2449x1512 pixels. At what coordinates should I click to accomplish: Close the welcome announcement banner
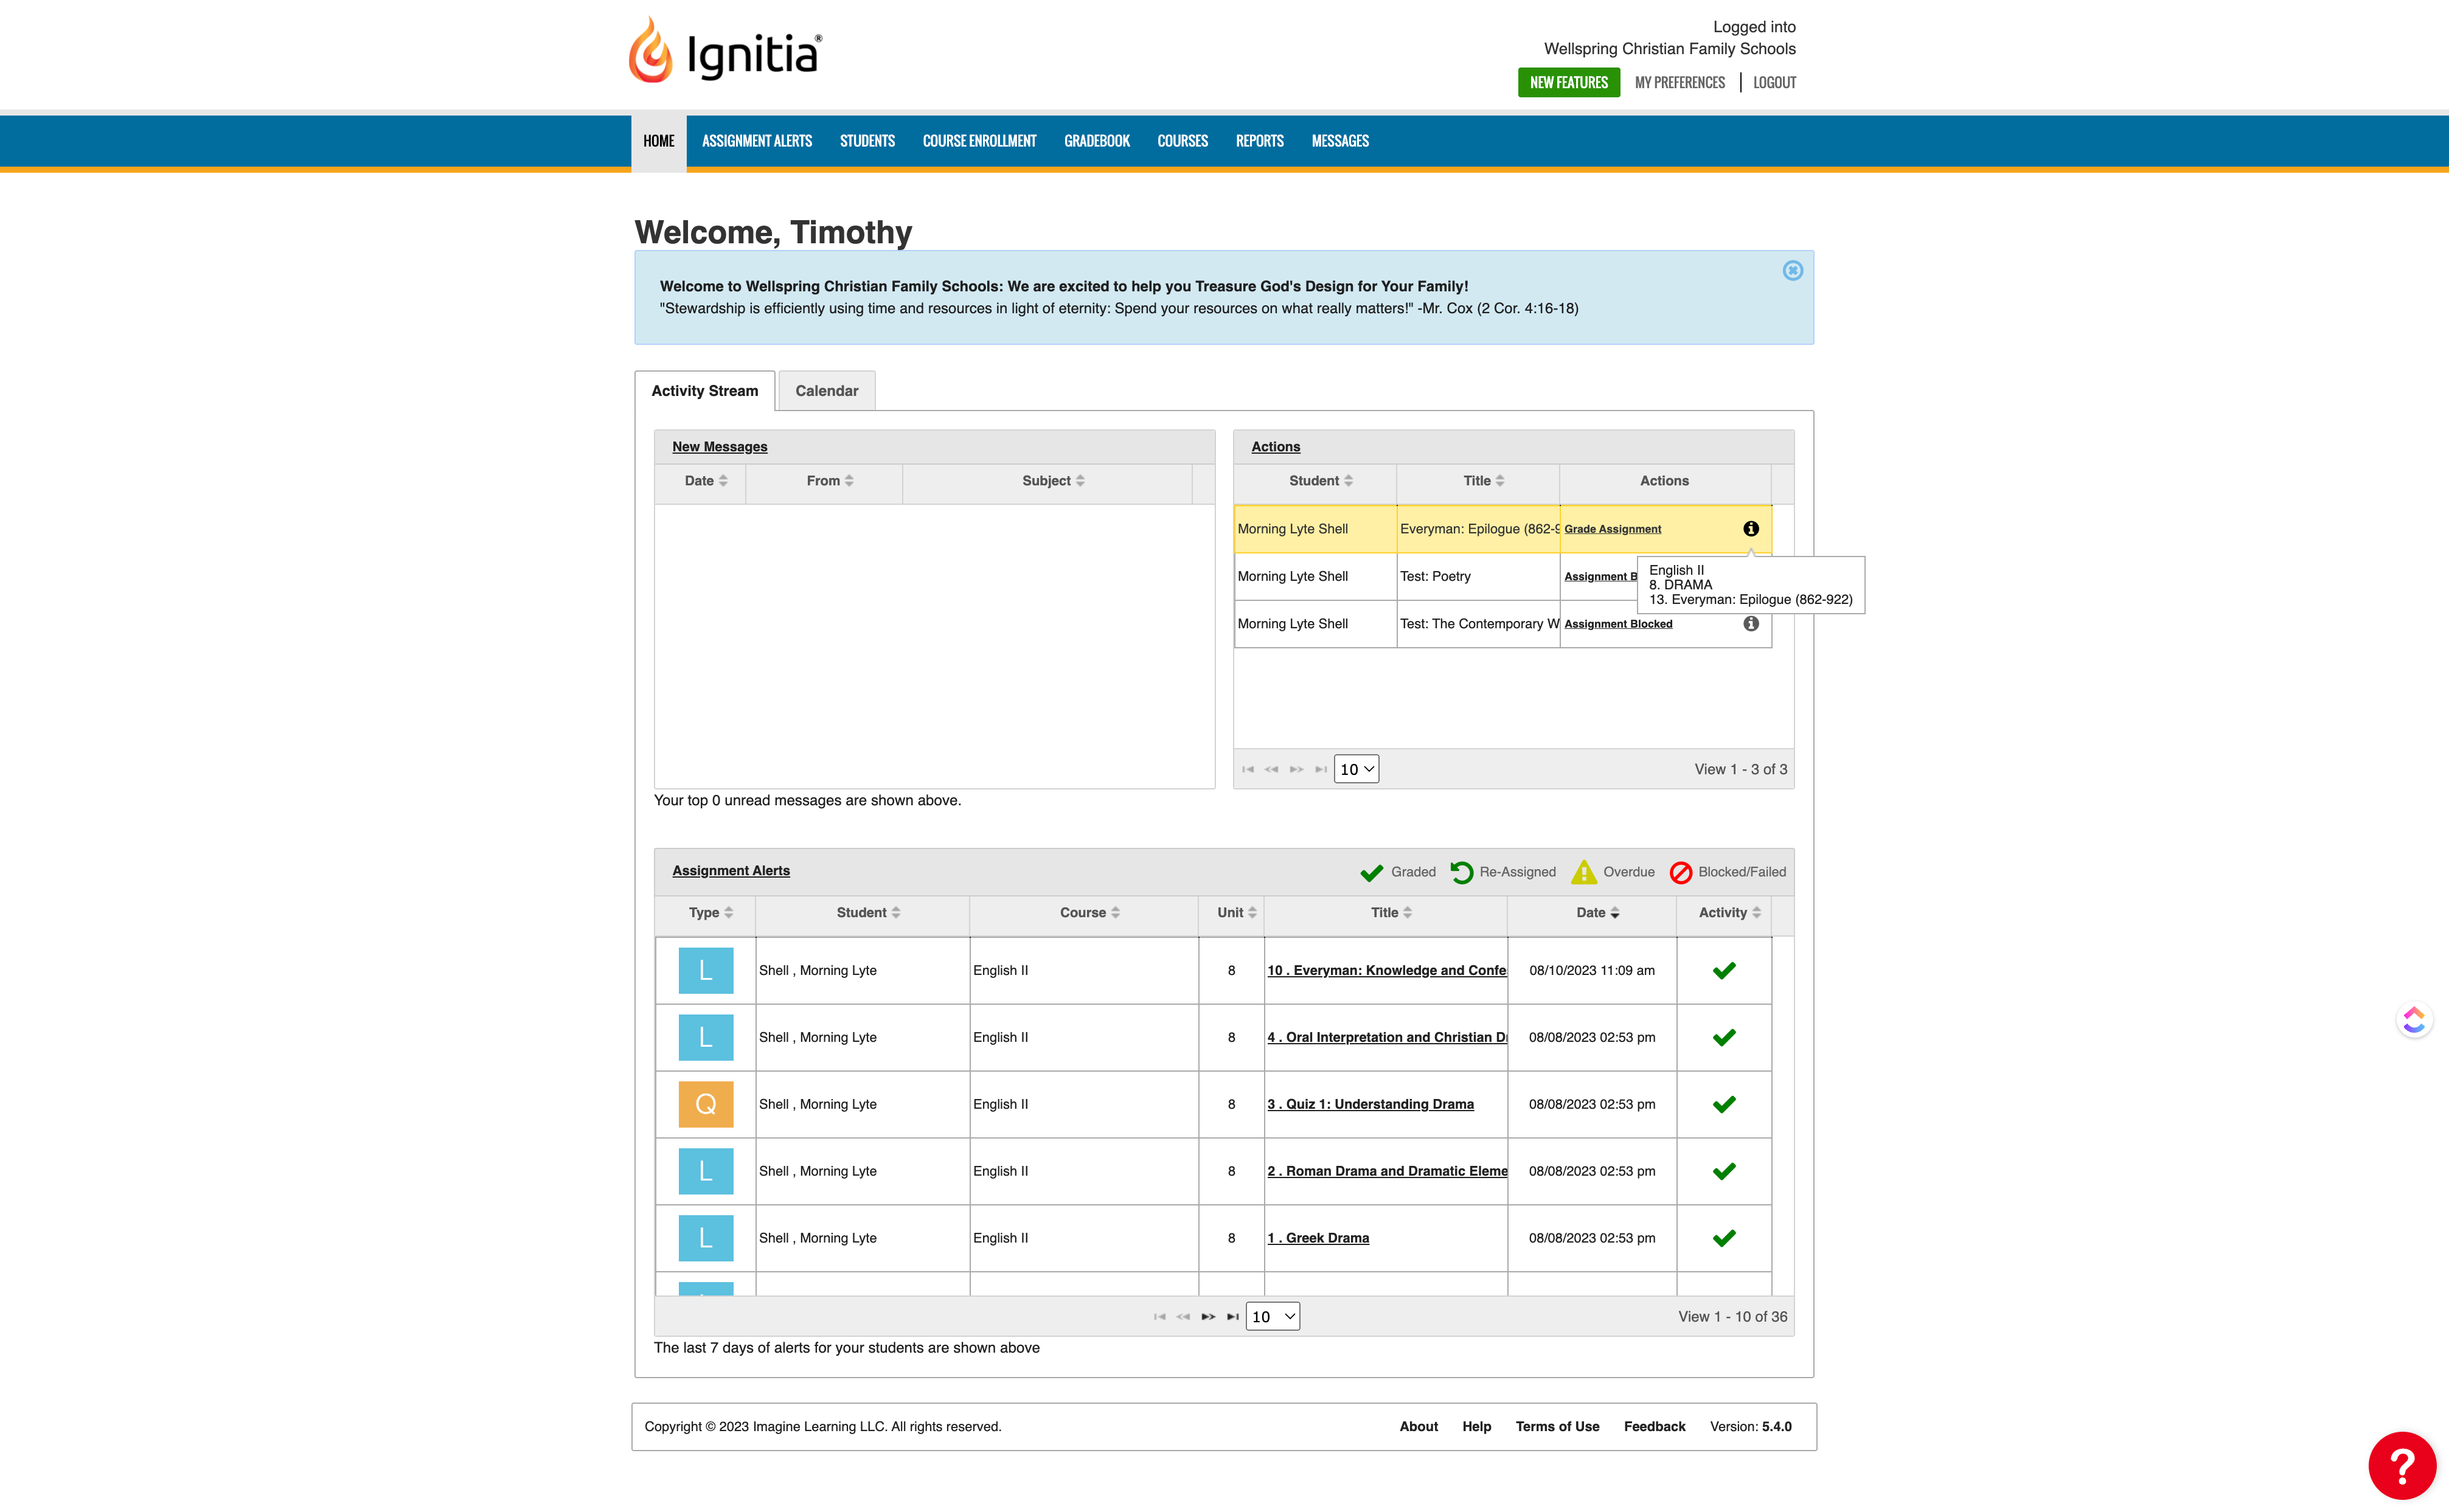[1792, 270]
